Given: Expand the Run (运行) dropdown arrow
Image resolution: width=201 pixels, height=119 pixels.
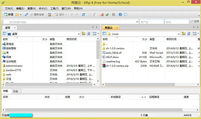Looking at the screenshot, I should point(66,15).
